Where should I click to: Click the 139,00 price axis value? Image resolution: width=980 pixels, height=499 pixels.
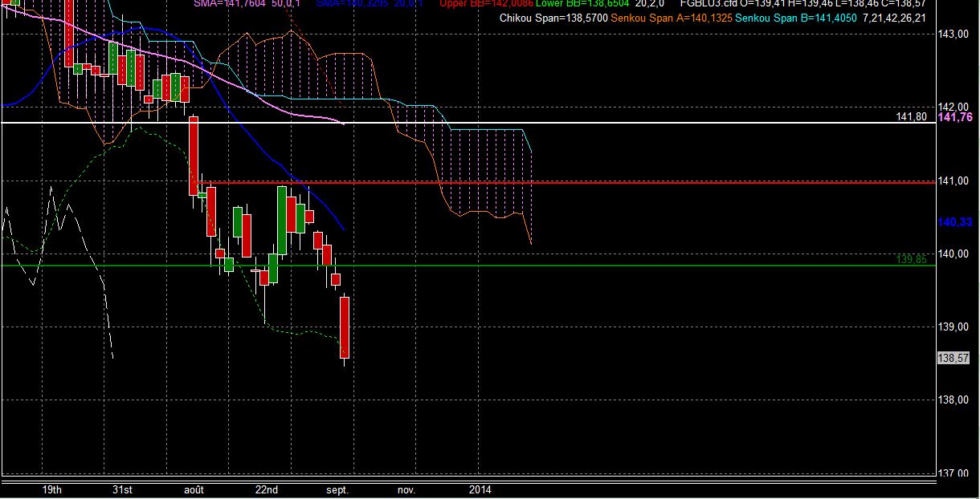pos(955,327)
